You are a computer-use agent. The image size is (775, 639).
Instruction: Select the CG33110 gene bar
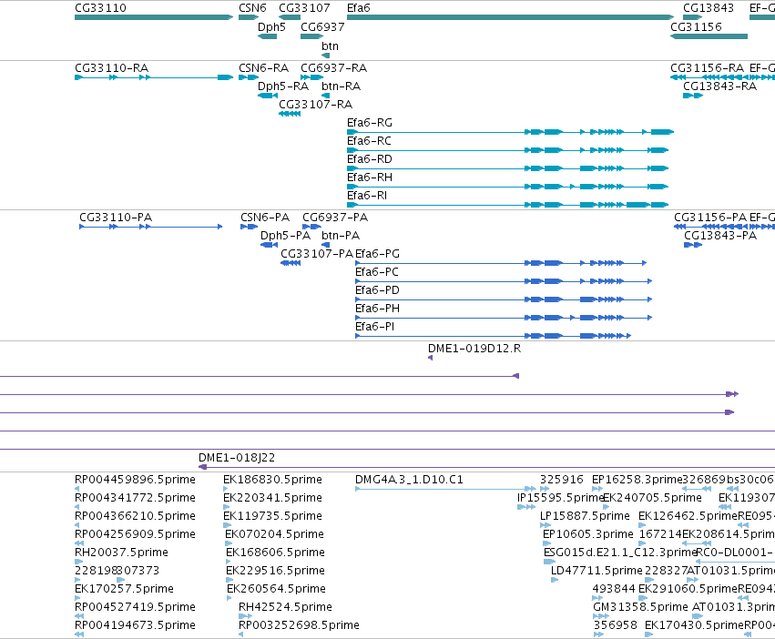coord(154,17)
